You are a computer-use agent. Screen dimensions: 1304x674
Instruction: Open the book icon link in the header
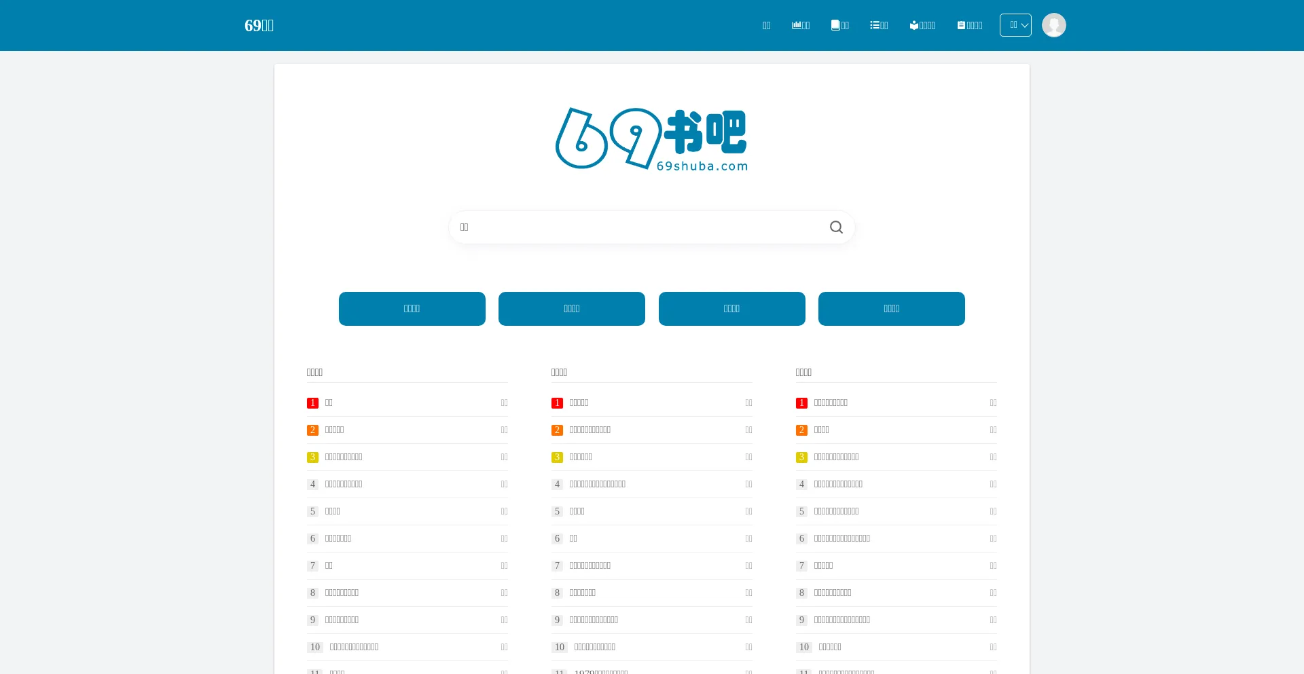pyautogui.click(x=835, y=25)
